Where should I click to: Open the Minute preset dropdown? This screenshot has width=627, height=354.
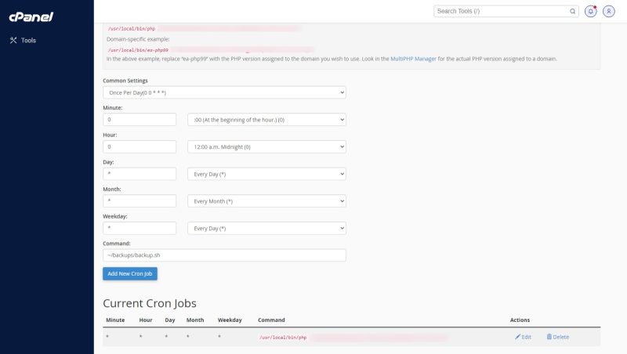click(x=266, y=120)
